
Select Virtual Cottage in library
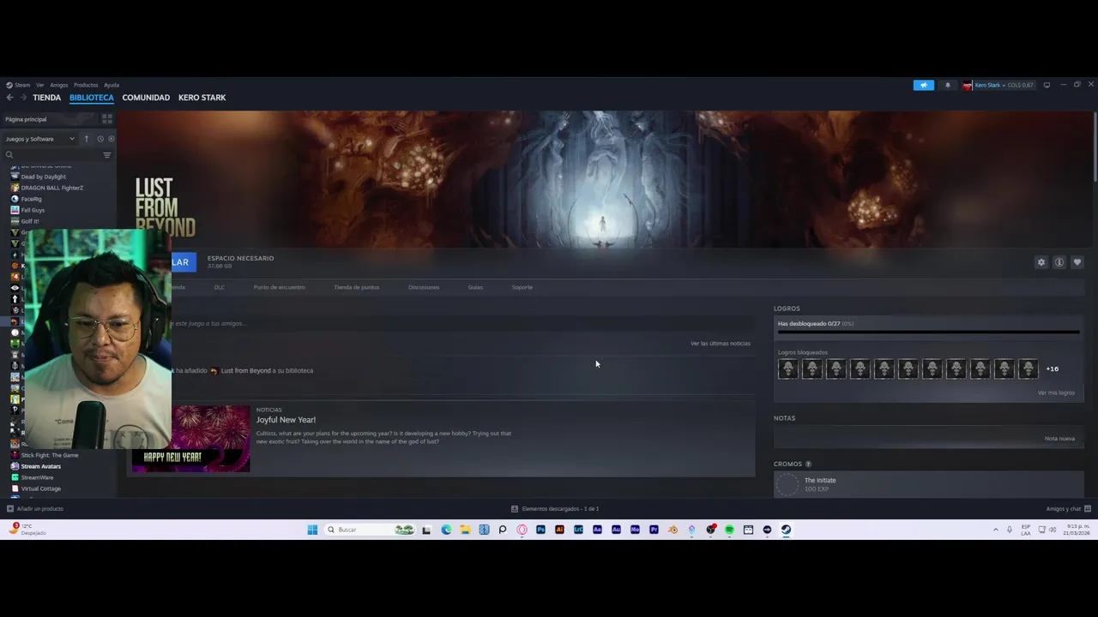(x=40, y=488)
